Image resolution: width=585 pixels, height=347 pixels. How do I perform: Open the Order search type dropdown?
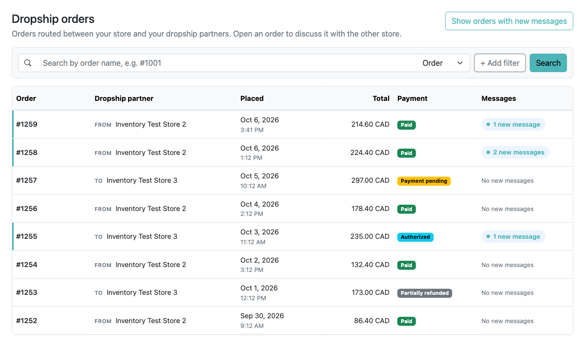click(x=443, y=63)
